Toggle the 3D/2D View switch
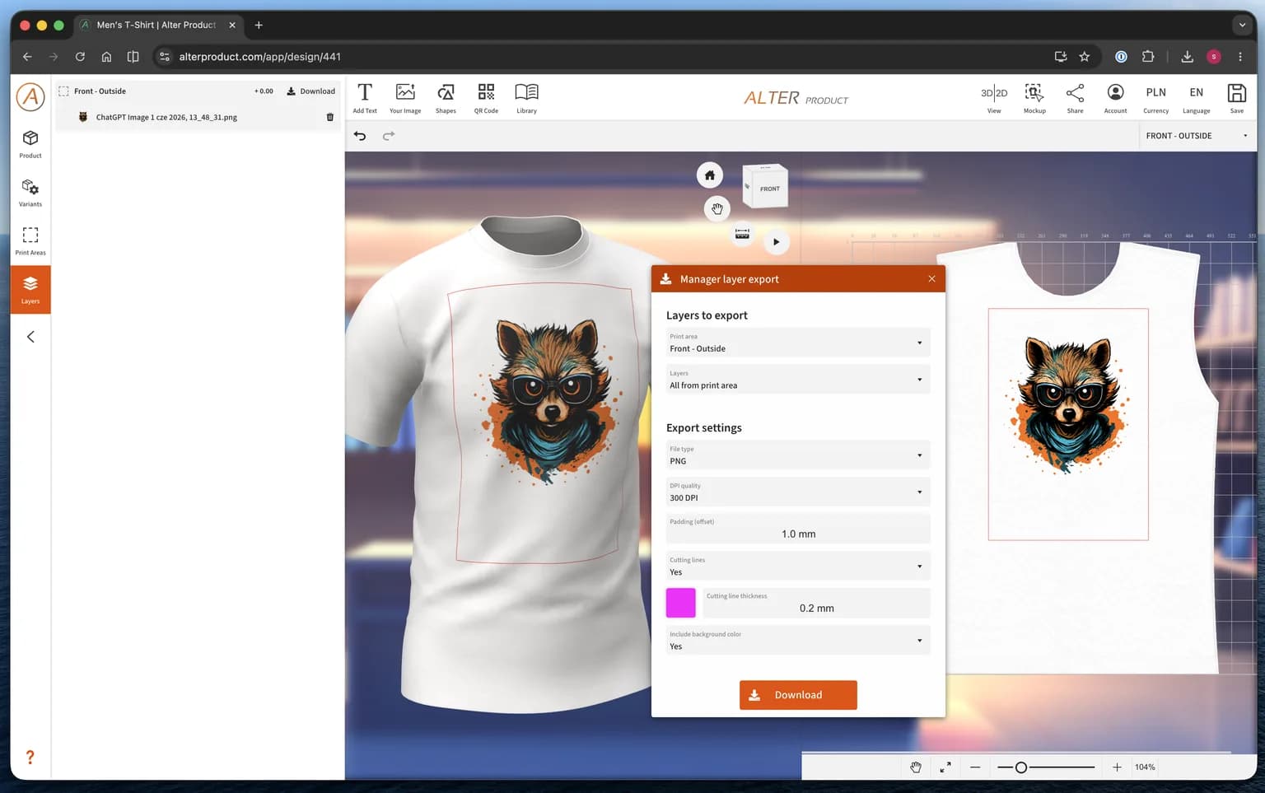The width and height of the screenshot is (1265, 793). click(994, 97)
